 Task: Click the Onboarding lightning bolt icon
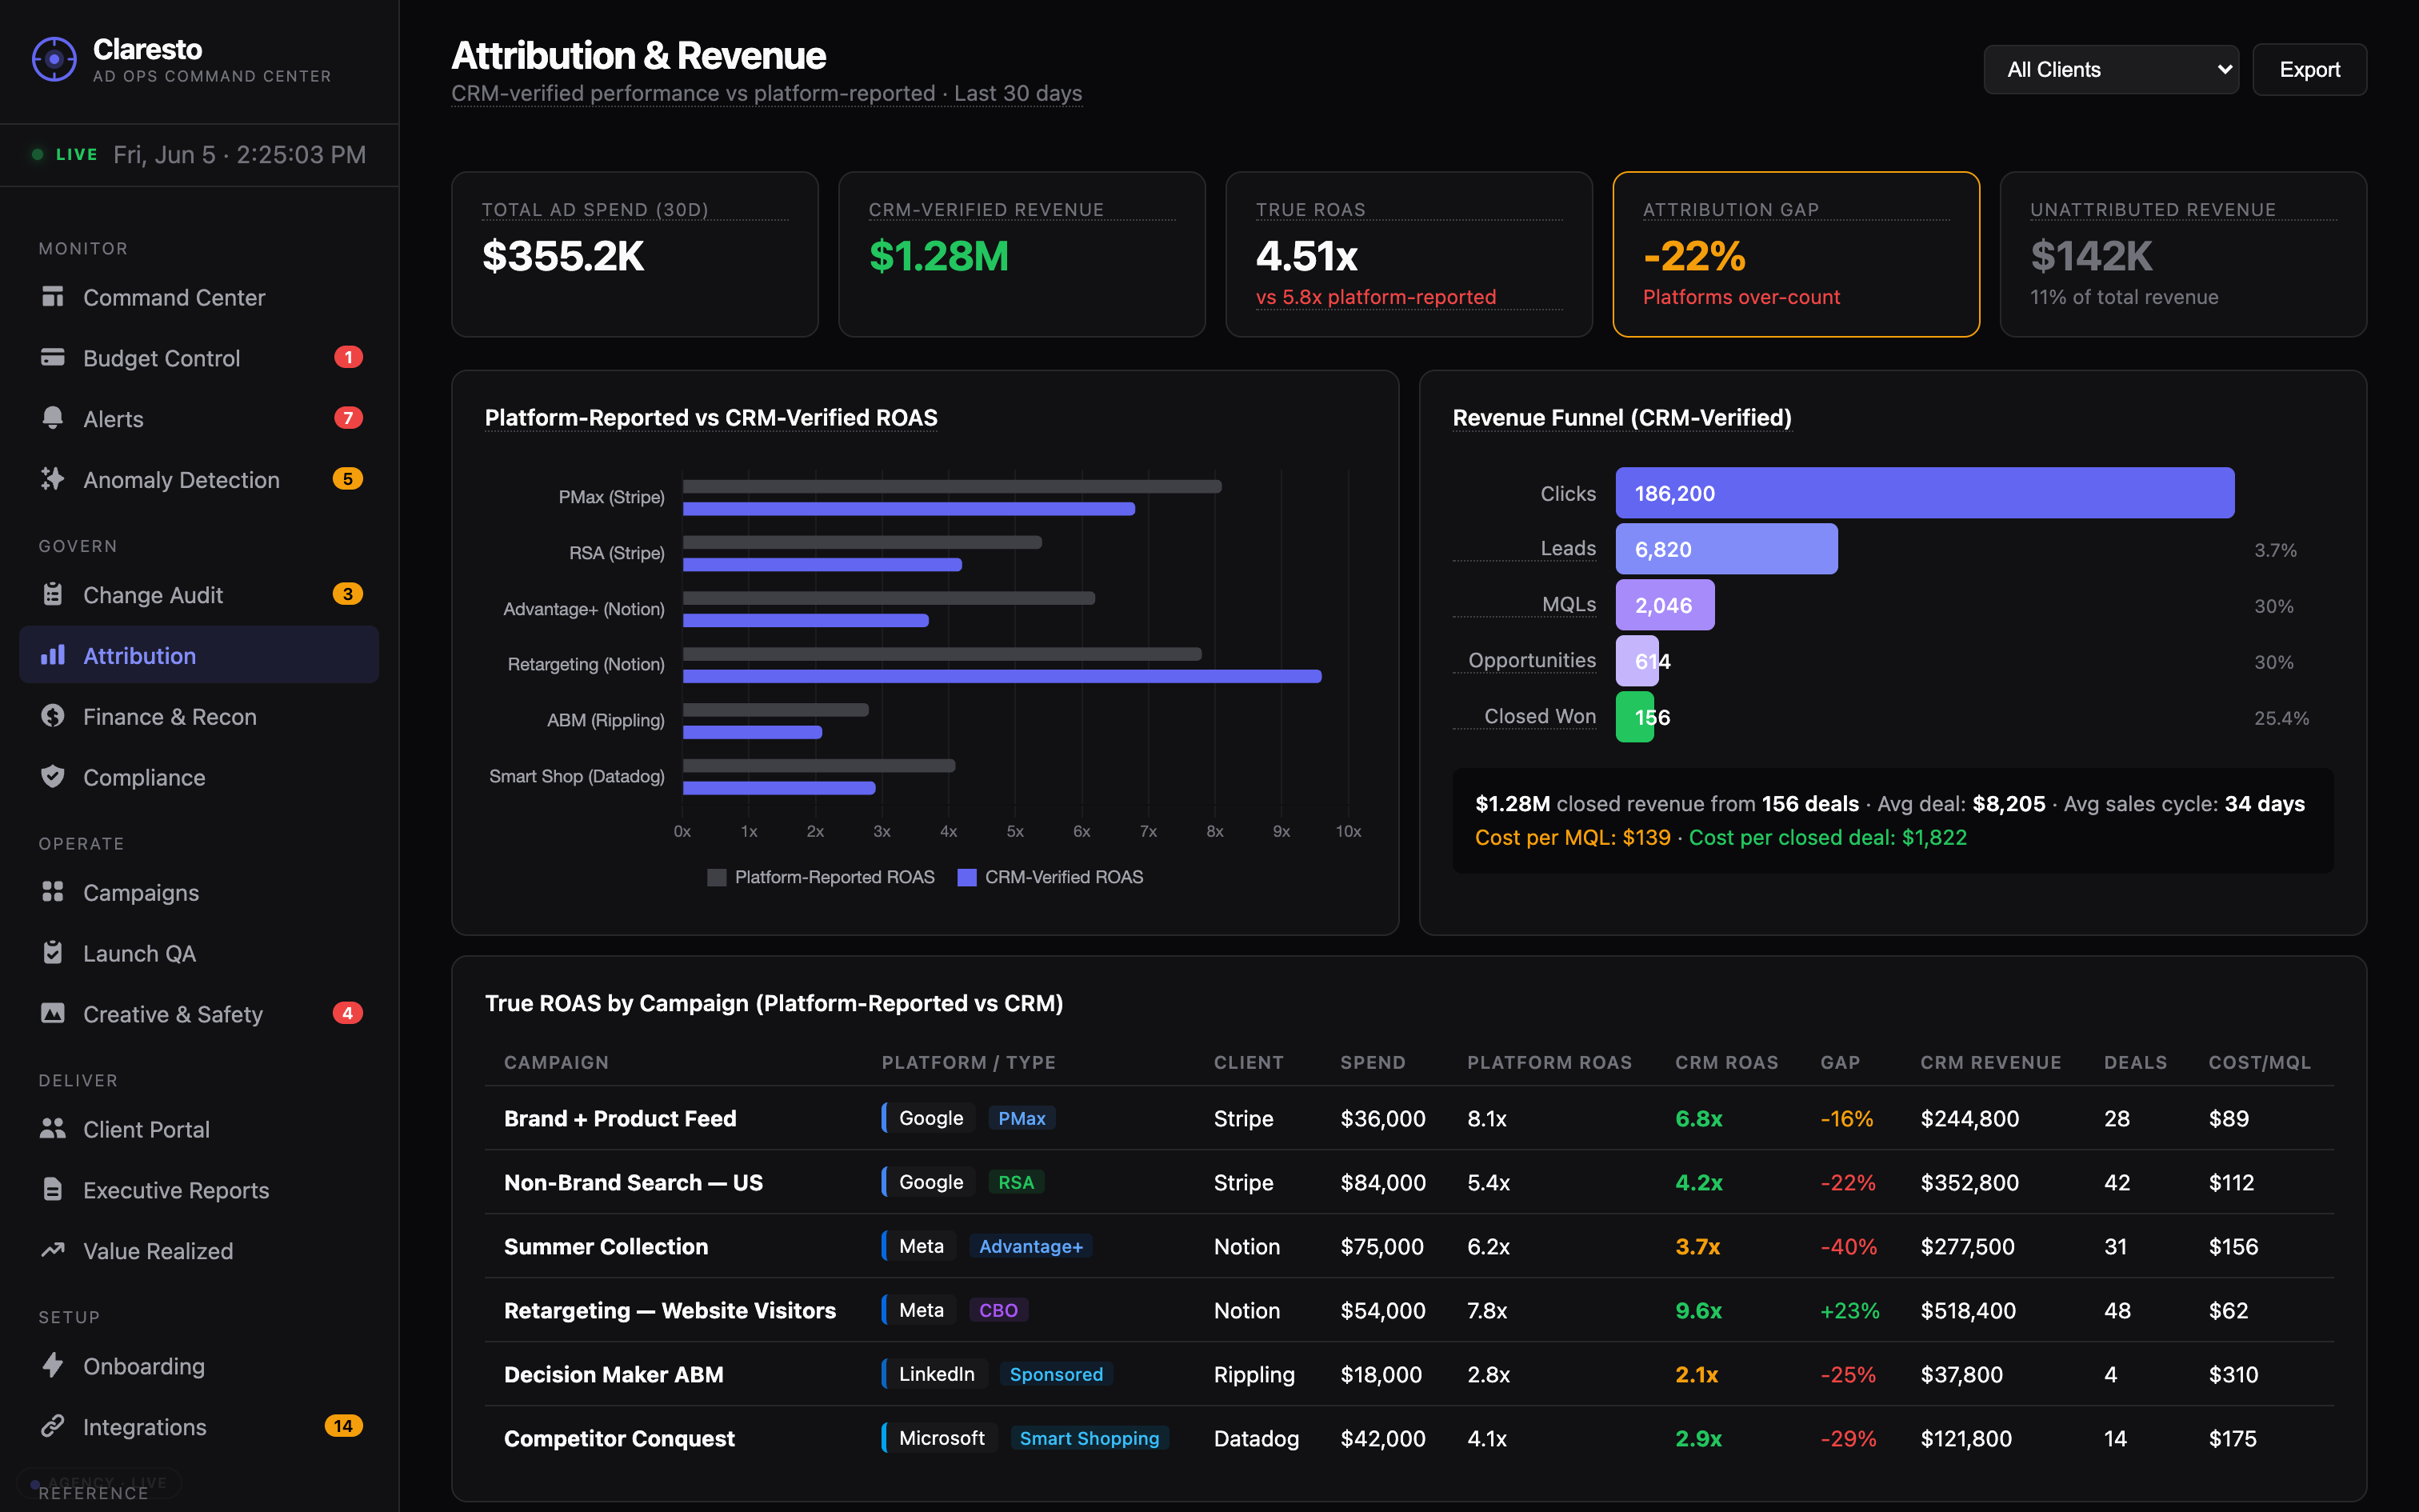pyautogui.click(x=53, y=1365)
